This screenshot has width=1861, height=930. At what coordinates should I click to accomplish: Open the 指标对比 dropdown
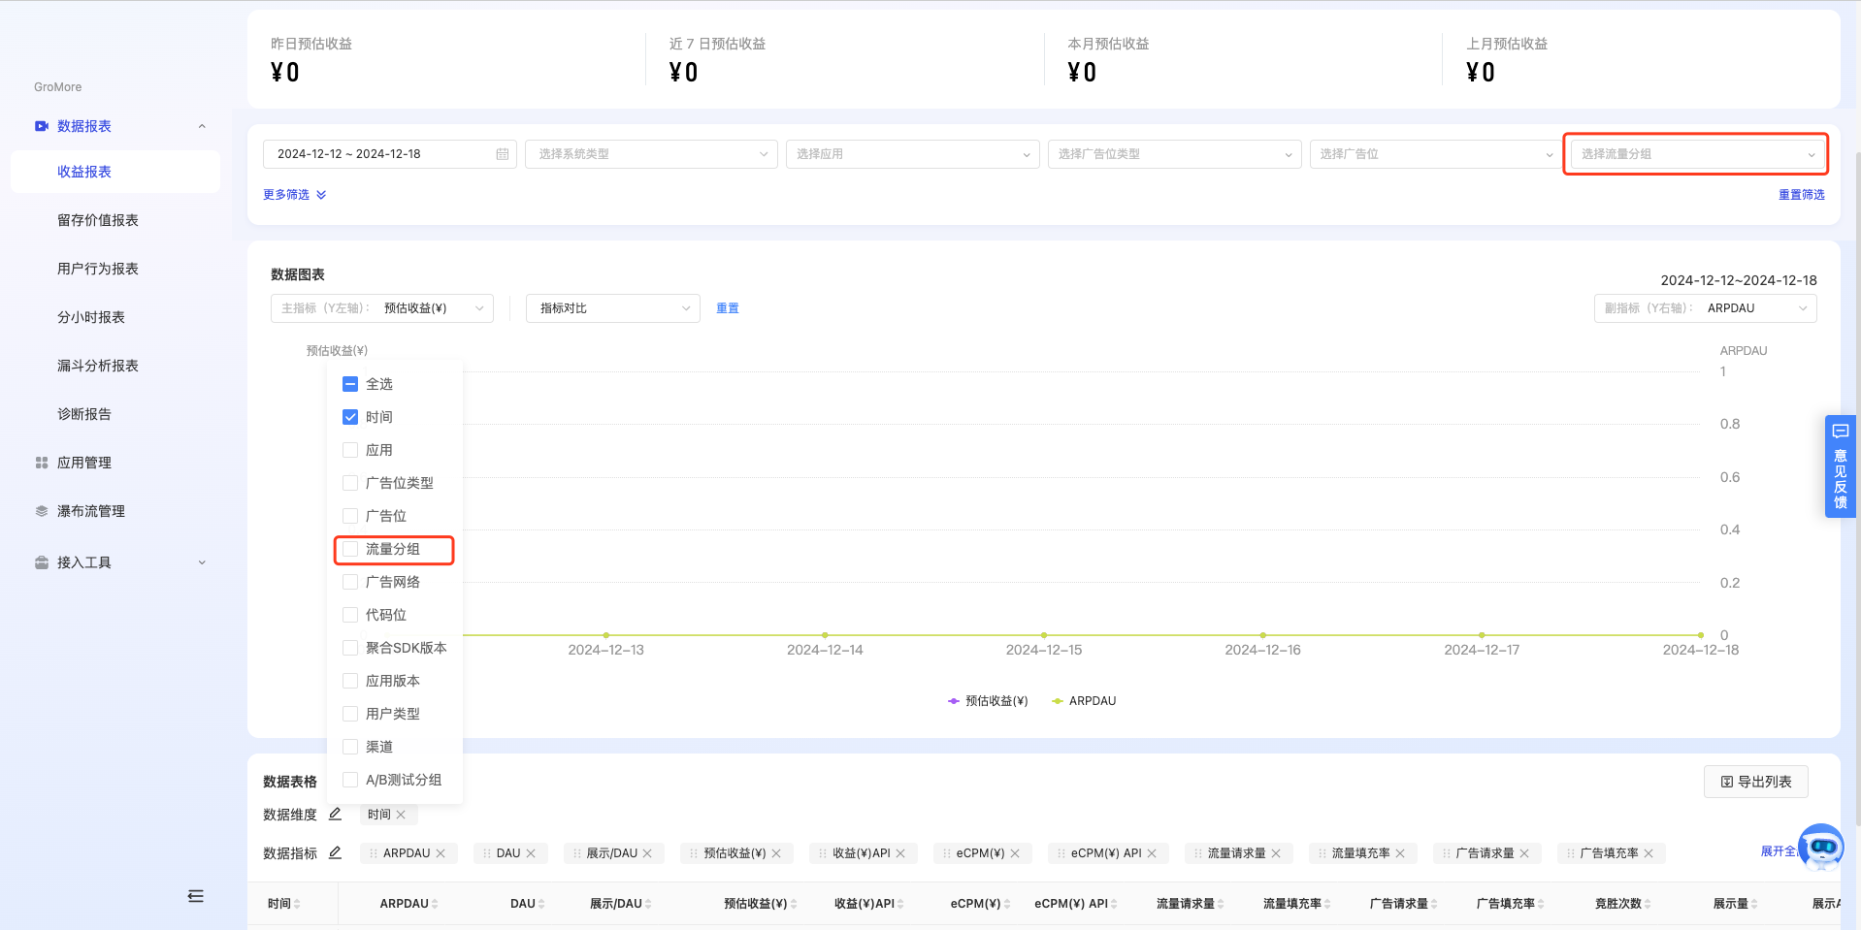pyautogui.click(x=613, y=308)
